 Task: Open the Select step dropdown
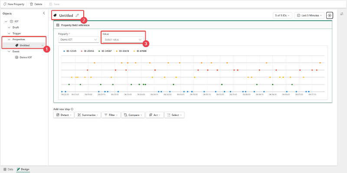pyautogui.click(x=174, y=115)
